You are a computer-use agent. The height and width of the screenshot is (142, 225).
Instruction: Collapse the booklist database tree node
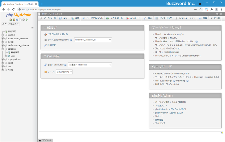[2, 35]
